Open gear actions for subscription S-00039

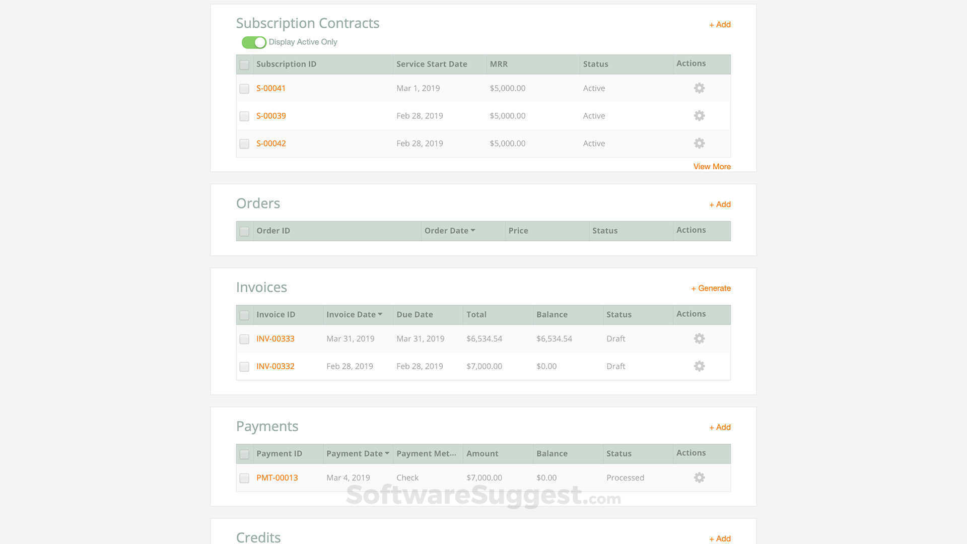pyautogui.click(x=699, y=116)
